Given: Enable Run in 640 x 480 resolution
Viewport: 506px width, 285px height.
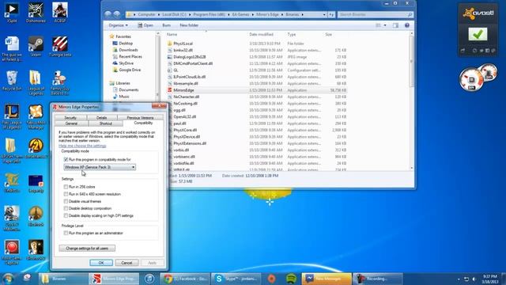Looking at the screenshot, I should 66,194.
